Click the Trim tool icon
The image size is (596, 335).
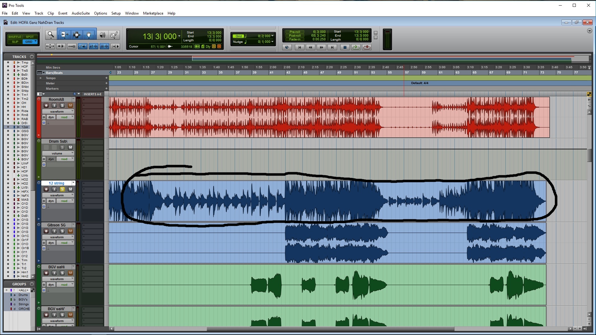[64, 35]
